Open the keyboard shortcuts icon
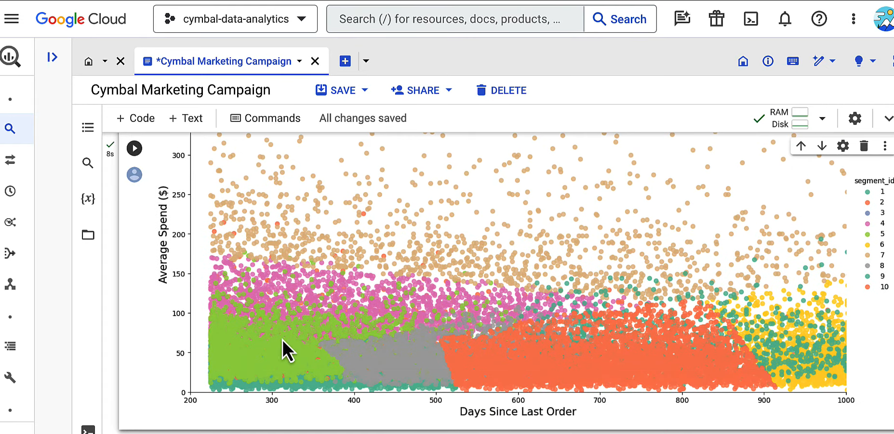894x434 pixels. 793,61
